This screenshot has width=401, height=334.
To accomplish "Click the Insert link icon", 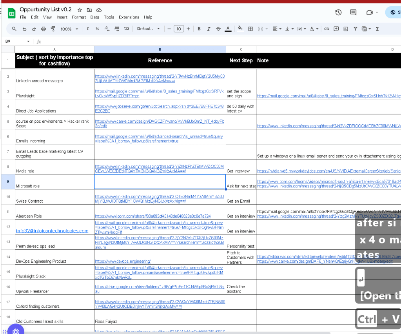I will pyautogui.click(x=327, y=29).
